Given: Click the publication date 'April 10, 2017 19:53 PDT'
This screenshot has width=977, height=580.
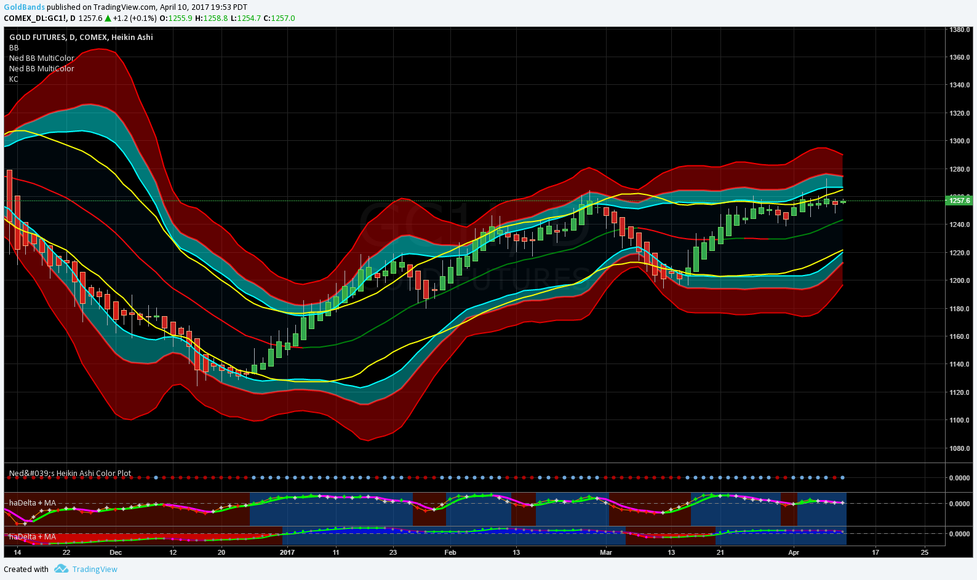Looking at the screenshot, I should pyautogui.click(x=204, y=7).
